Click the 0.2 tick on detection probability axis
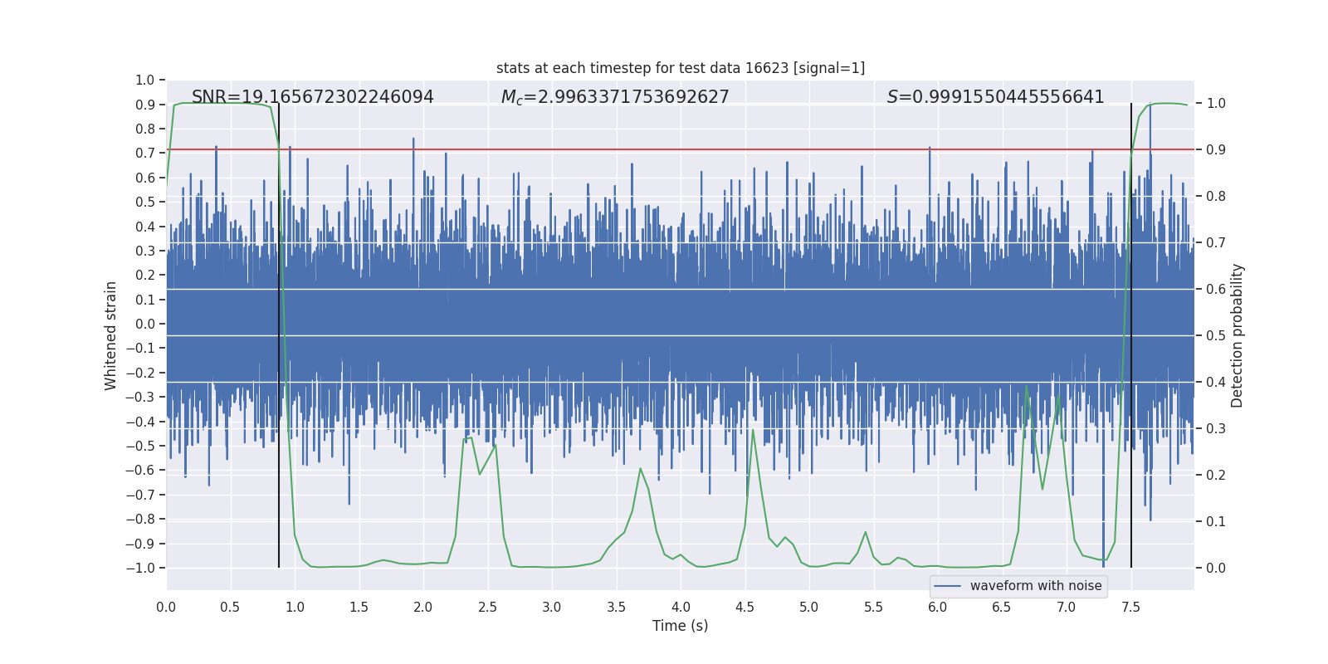Screen dimensions: 1328x664 1216,476
